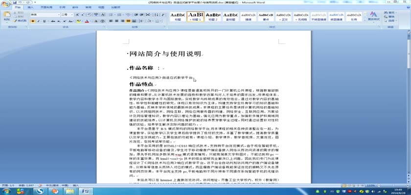The width and height of the screenshot is (411, 195).
Task: Sort the selected text
Action: (156, 15)
